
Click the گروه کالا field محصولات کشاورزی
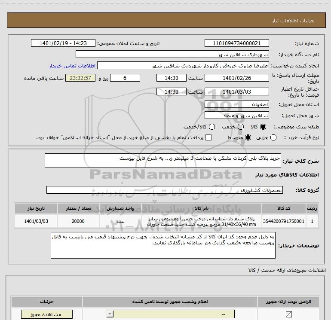pyautogui.click(x=165, y=190)
